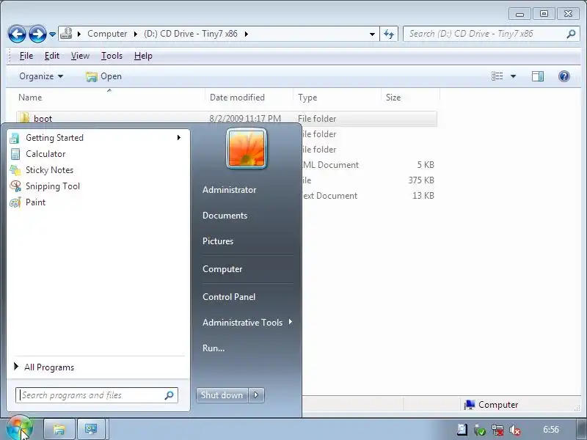The image size is (587, 440).
Task: Open Paint from the Start menu
Action: pos(98,202)
